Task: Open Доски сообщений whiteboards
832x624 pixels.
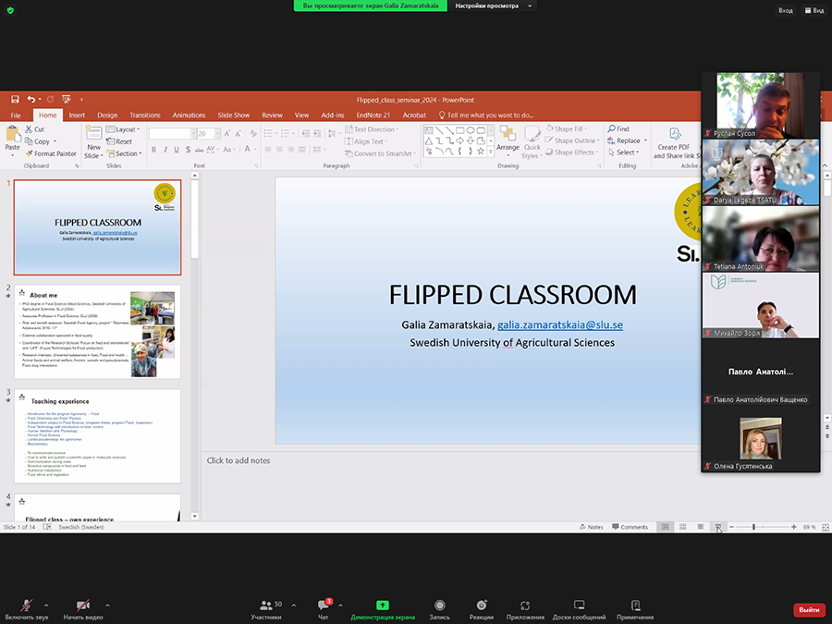Action: 579,609
